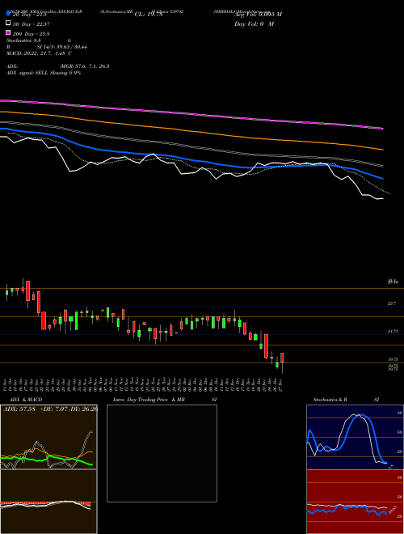This screenshot has height=534, width=404.
Task: Click the green ADX line in ADX panel
Action: (x=46, y=460)
